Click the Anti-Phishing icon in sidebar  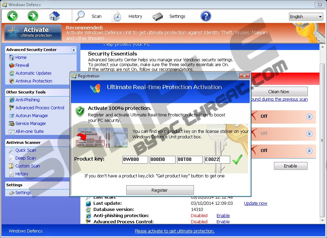(x=12, y=100)
